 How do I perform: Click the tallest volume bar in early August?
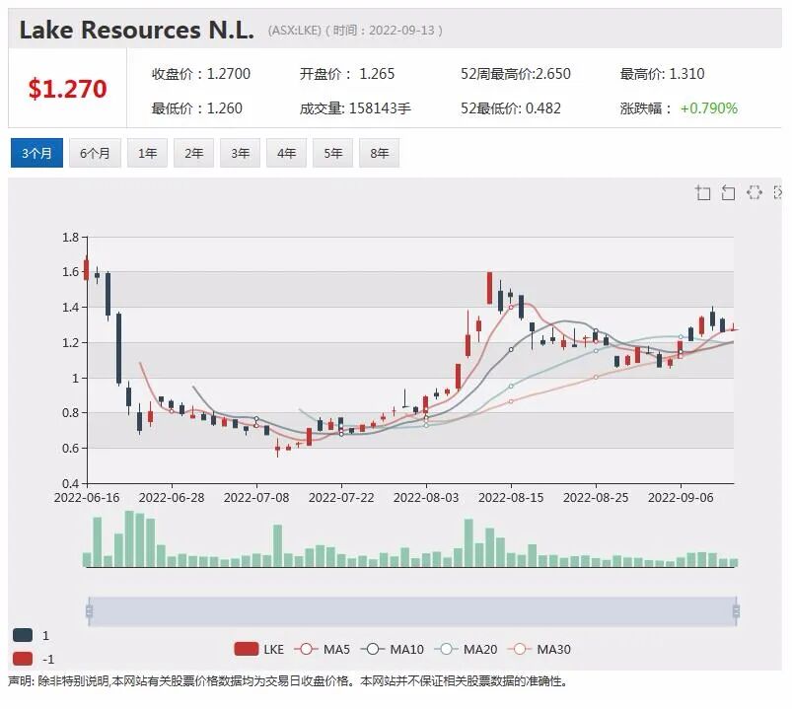coord(468,543)
